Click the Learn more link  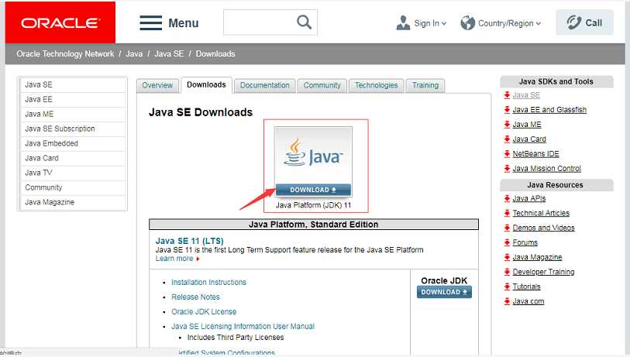coord(174,259)
